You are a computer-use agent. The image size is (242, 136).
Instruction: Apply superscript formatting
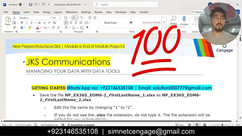point(49,23)
